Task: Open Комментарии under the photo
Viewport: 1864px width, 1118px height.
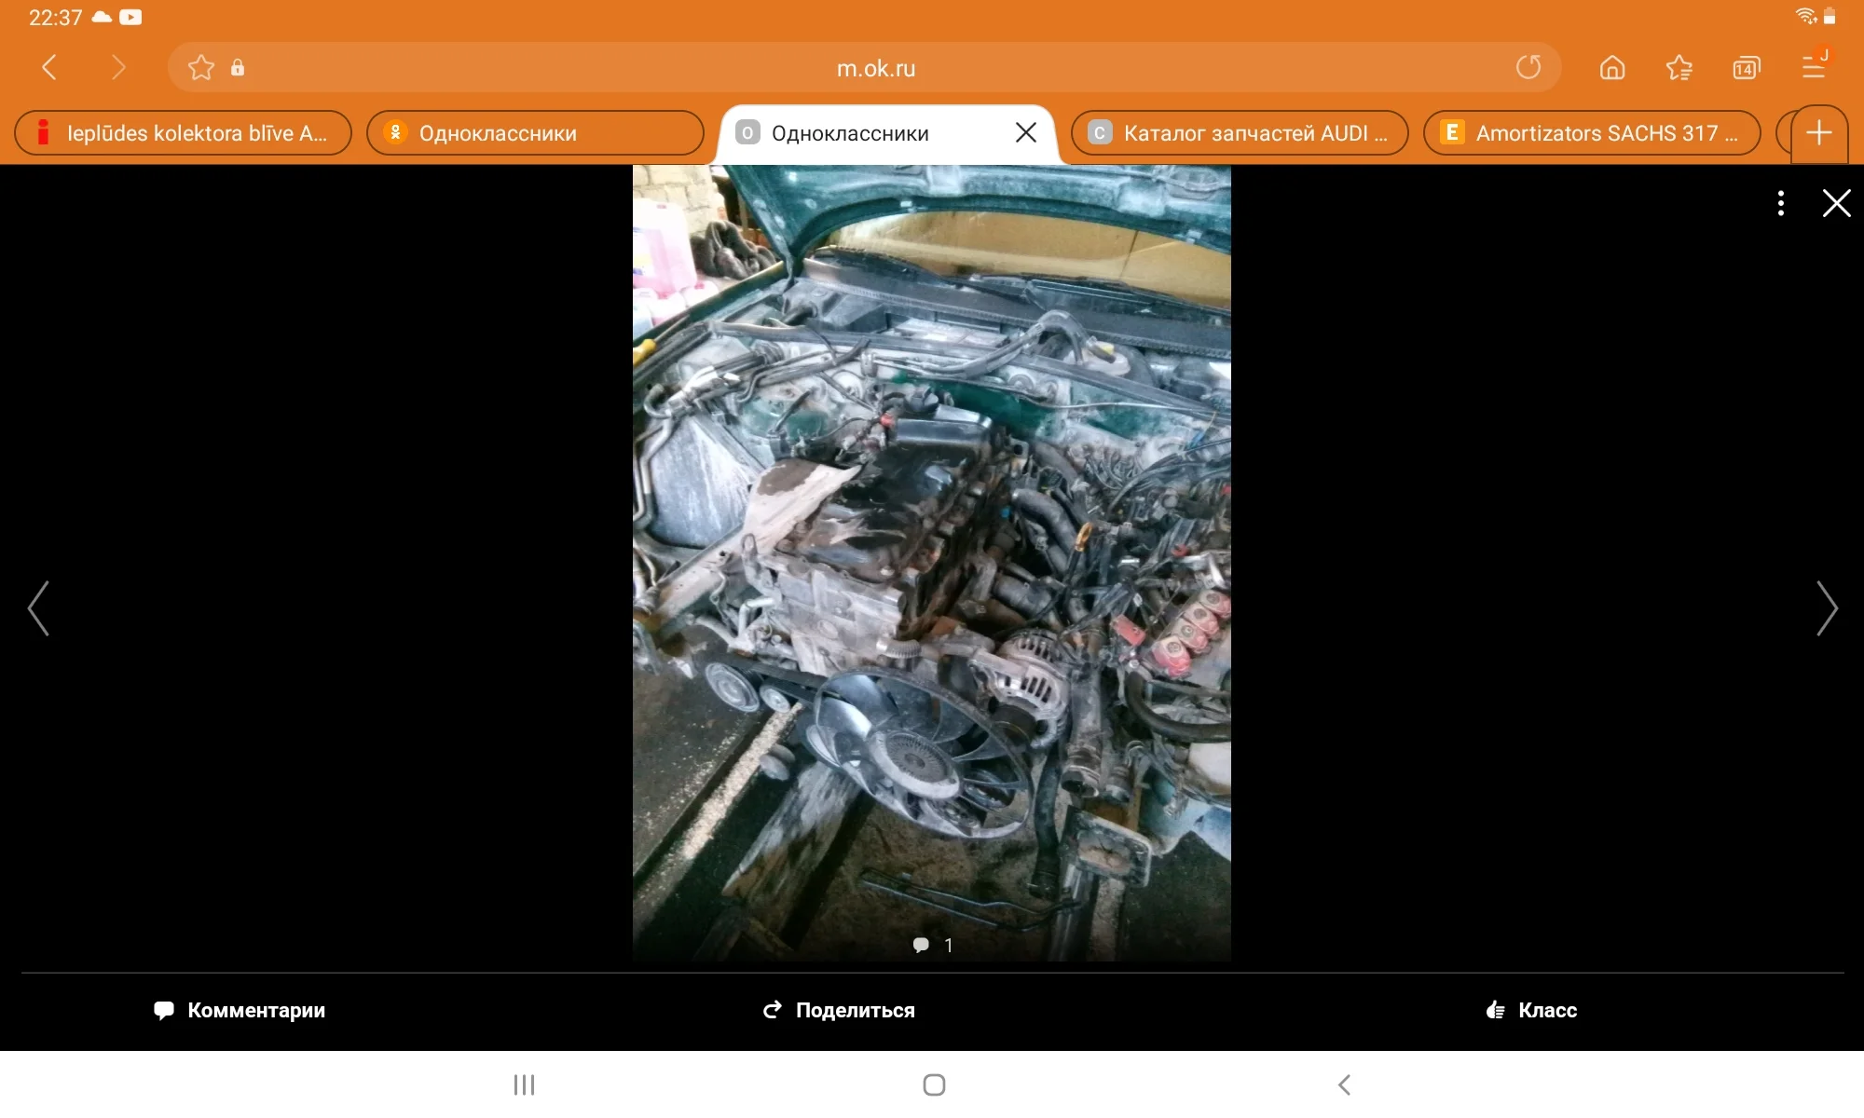Action: 240,1010
